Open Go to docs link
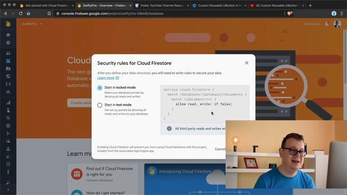Image resolution: width=347 pixels, height=195 pixels. tap(312, 24)
